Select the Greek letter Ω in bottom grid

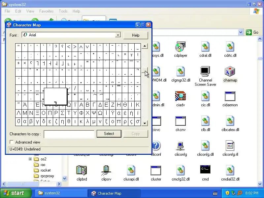point(100,113)
